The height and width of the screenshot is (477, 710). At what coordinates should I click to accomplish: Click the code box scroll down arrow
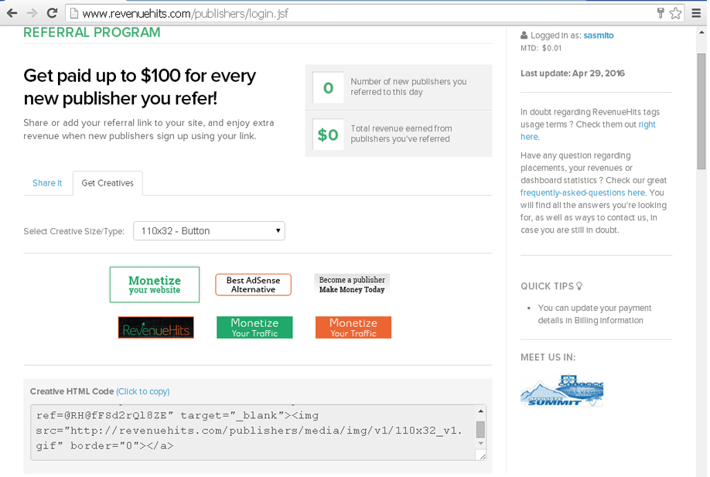point(481,444)
